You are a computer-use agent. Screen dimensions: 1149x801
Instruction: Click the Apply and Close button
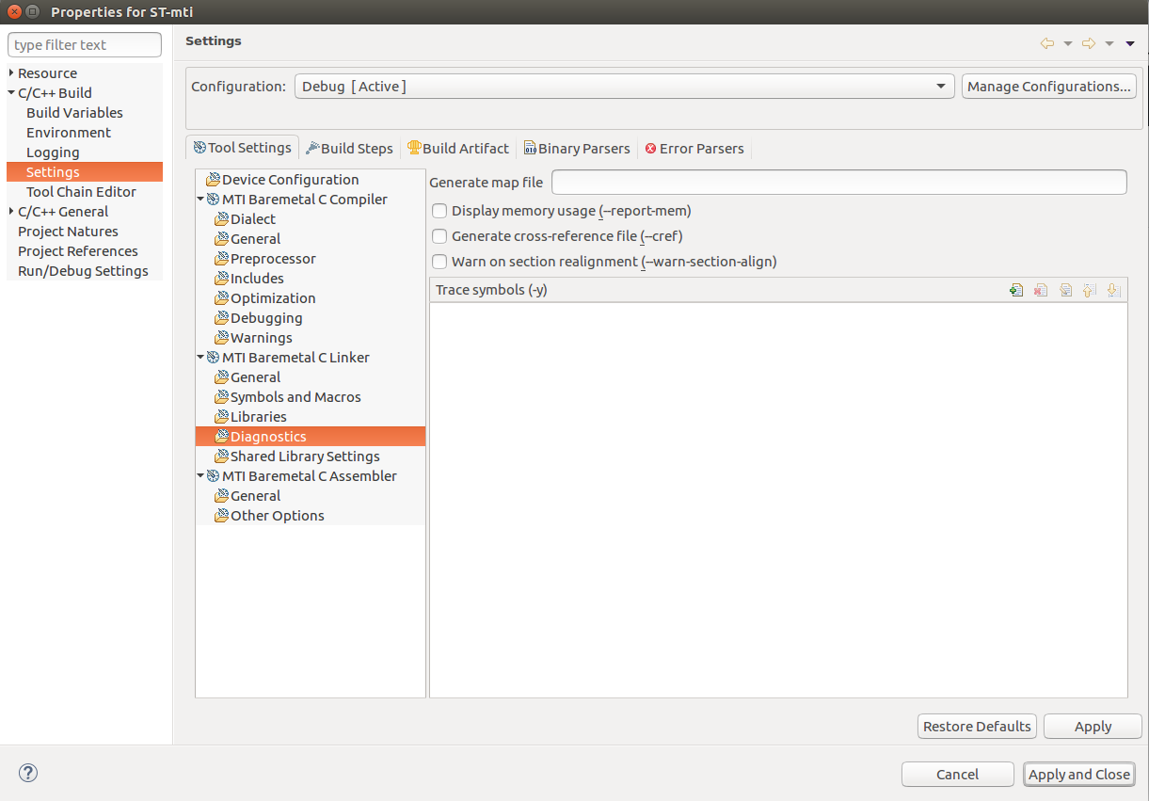tap(1079, 775)
